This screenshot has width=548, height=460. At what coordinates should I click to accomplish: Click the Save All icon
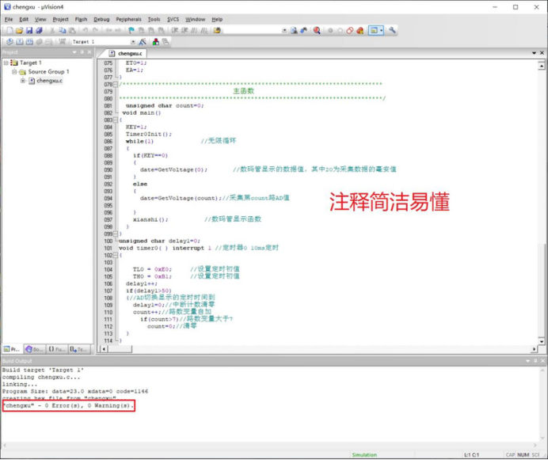pos(39,30)
